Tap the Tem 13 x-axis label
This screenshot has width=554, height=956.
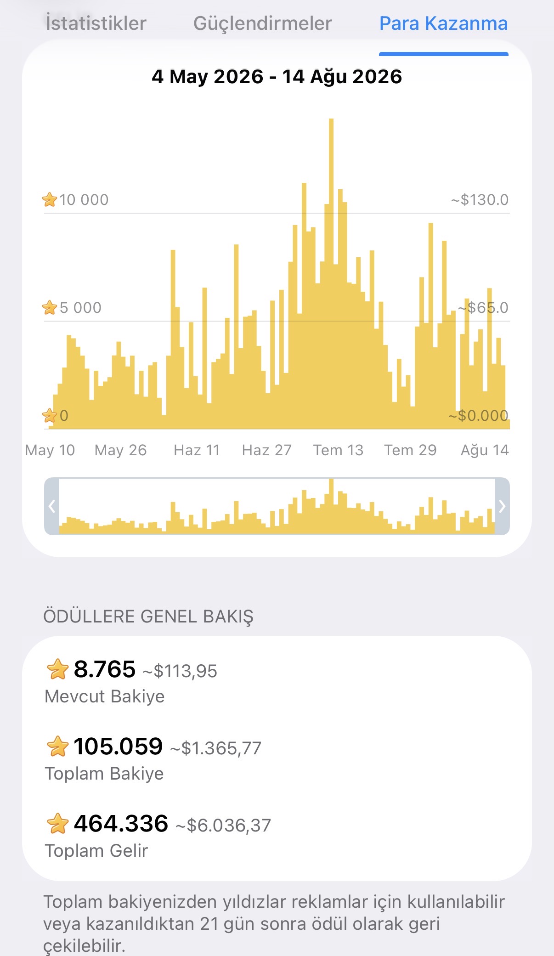click(x=338, y=450)
